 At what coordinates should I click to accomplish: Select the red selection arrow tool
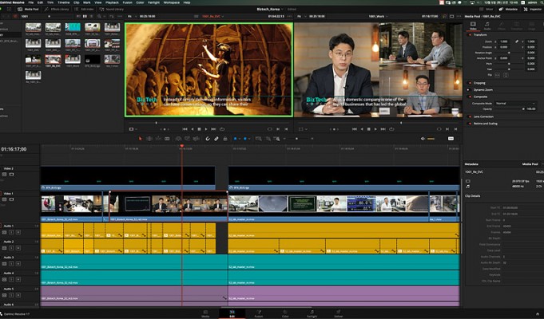click(141, 138)
